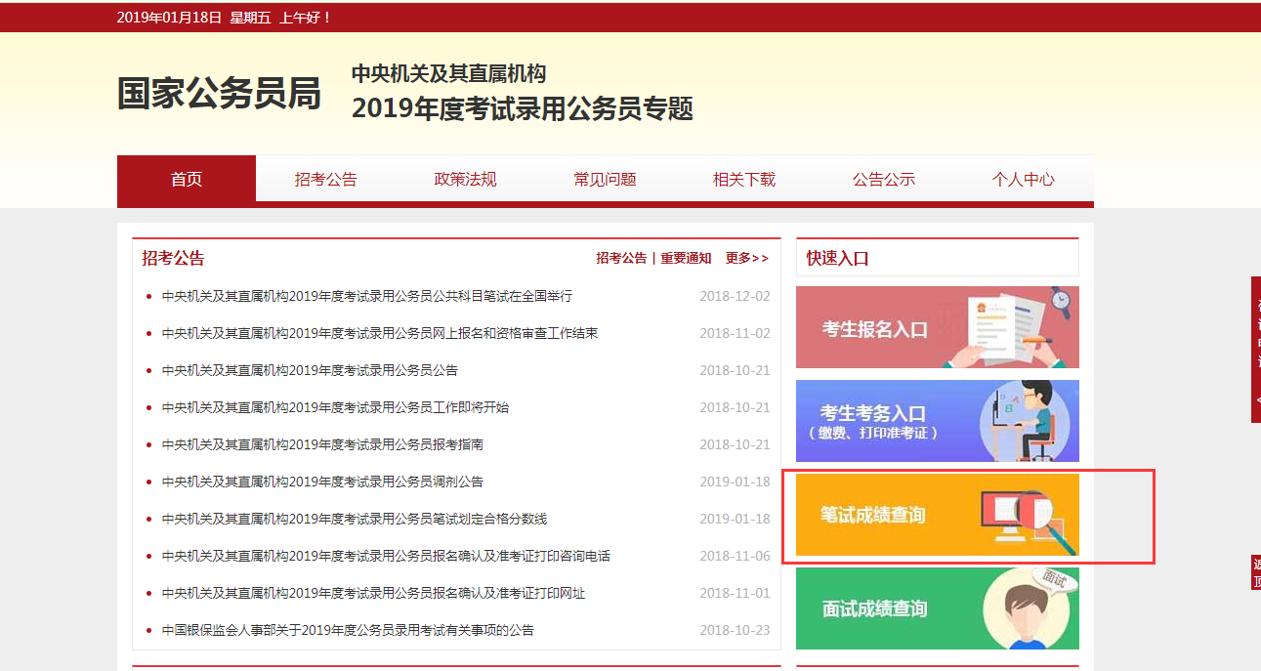The width and height of the screenshot is (1261, 671).
Task: Open the 招考公告 navigation menu item
Action: (326, 180)
